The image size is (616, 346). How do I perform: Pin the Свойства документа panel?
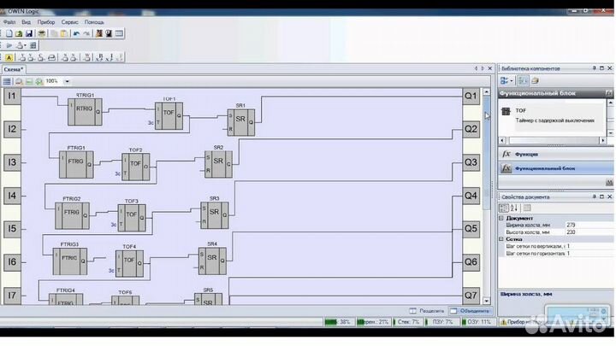click(595, 196)
